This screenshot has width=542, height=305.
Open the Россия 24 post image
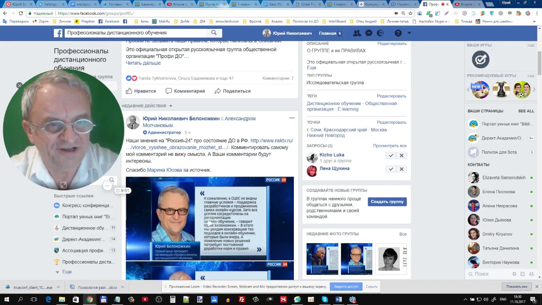[x=210, y=218]
